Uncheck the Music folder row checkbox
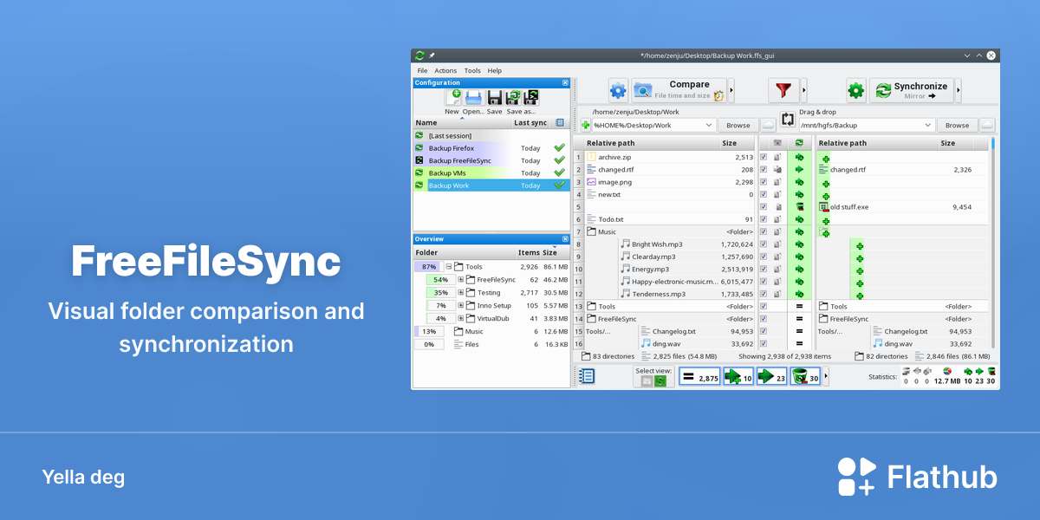1040x520 pixels. coord(764,231)
